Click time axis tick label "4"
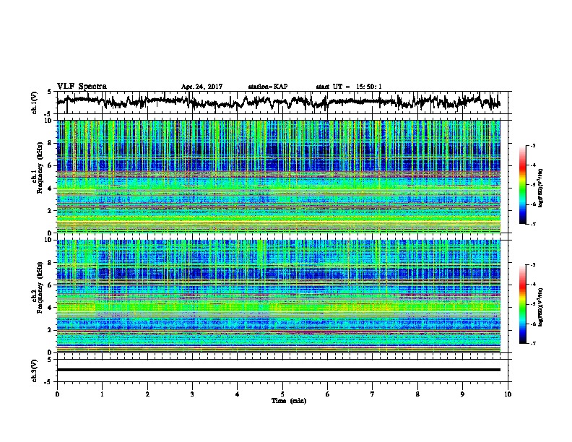This screenshot has width=572, height=442. (x=238, y=394)
